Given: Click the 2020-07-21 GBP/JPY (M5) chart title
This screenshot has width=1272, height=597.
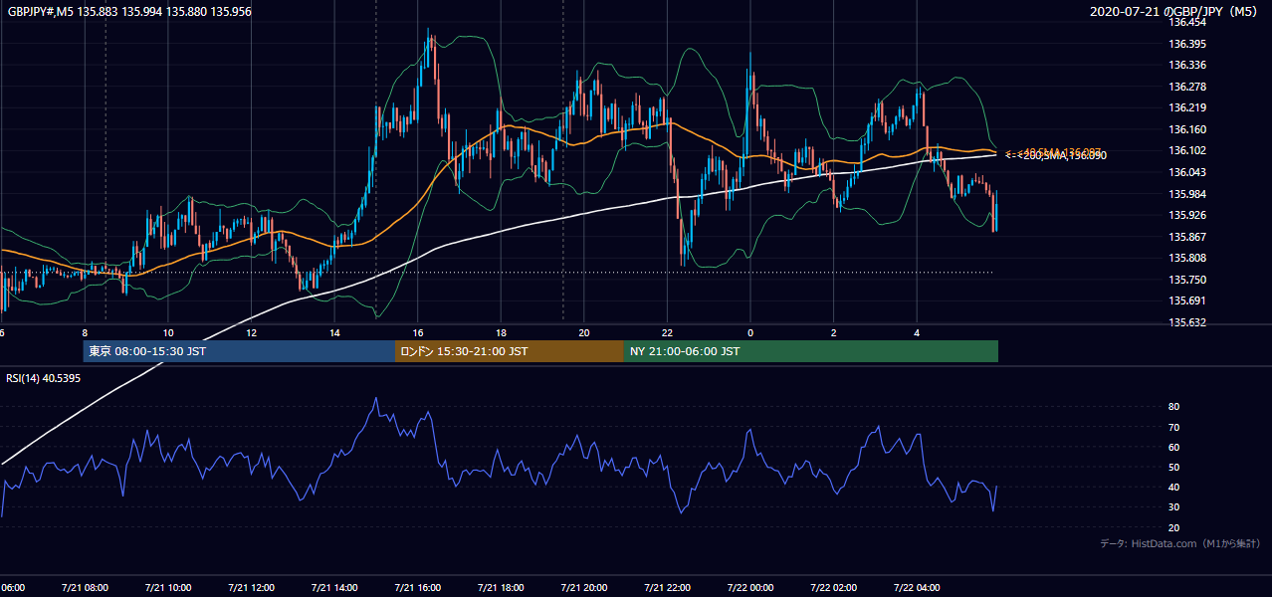Looking at the screenshot, I should point(1175,11).
